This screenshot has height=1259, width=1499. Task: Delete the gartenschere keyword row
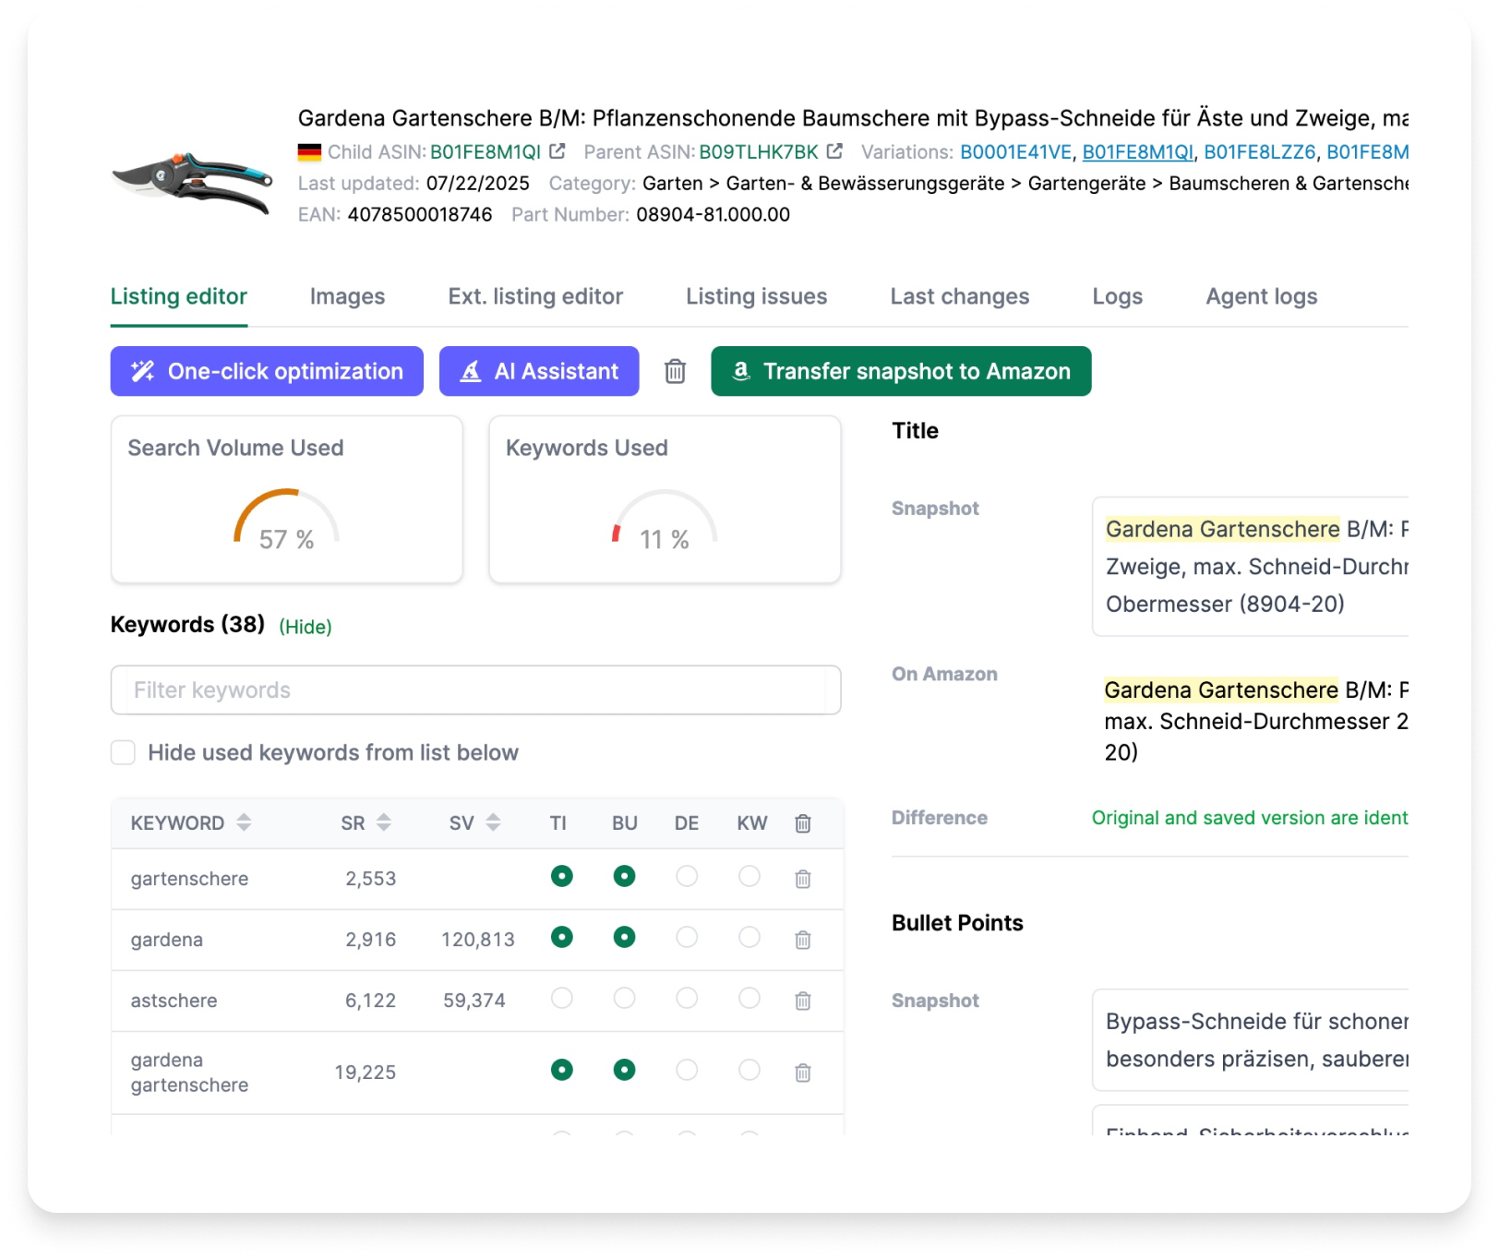[803, 879]
